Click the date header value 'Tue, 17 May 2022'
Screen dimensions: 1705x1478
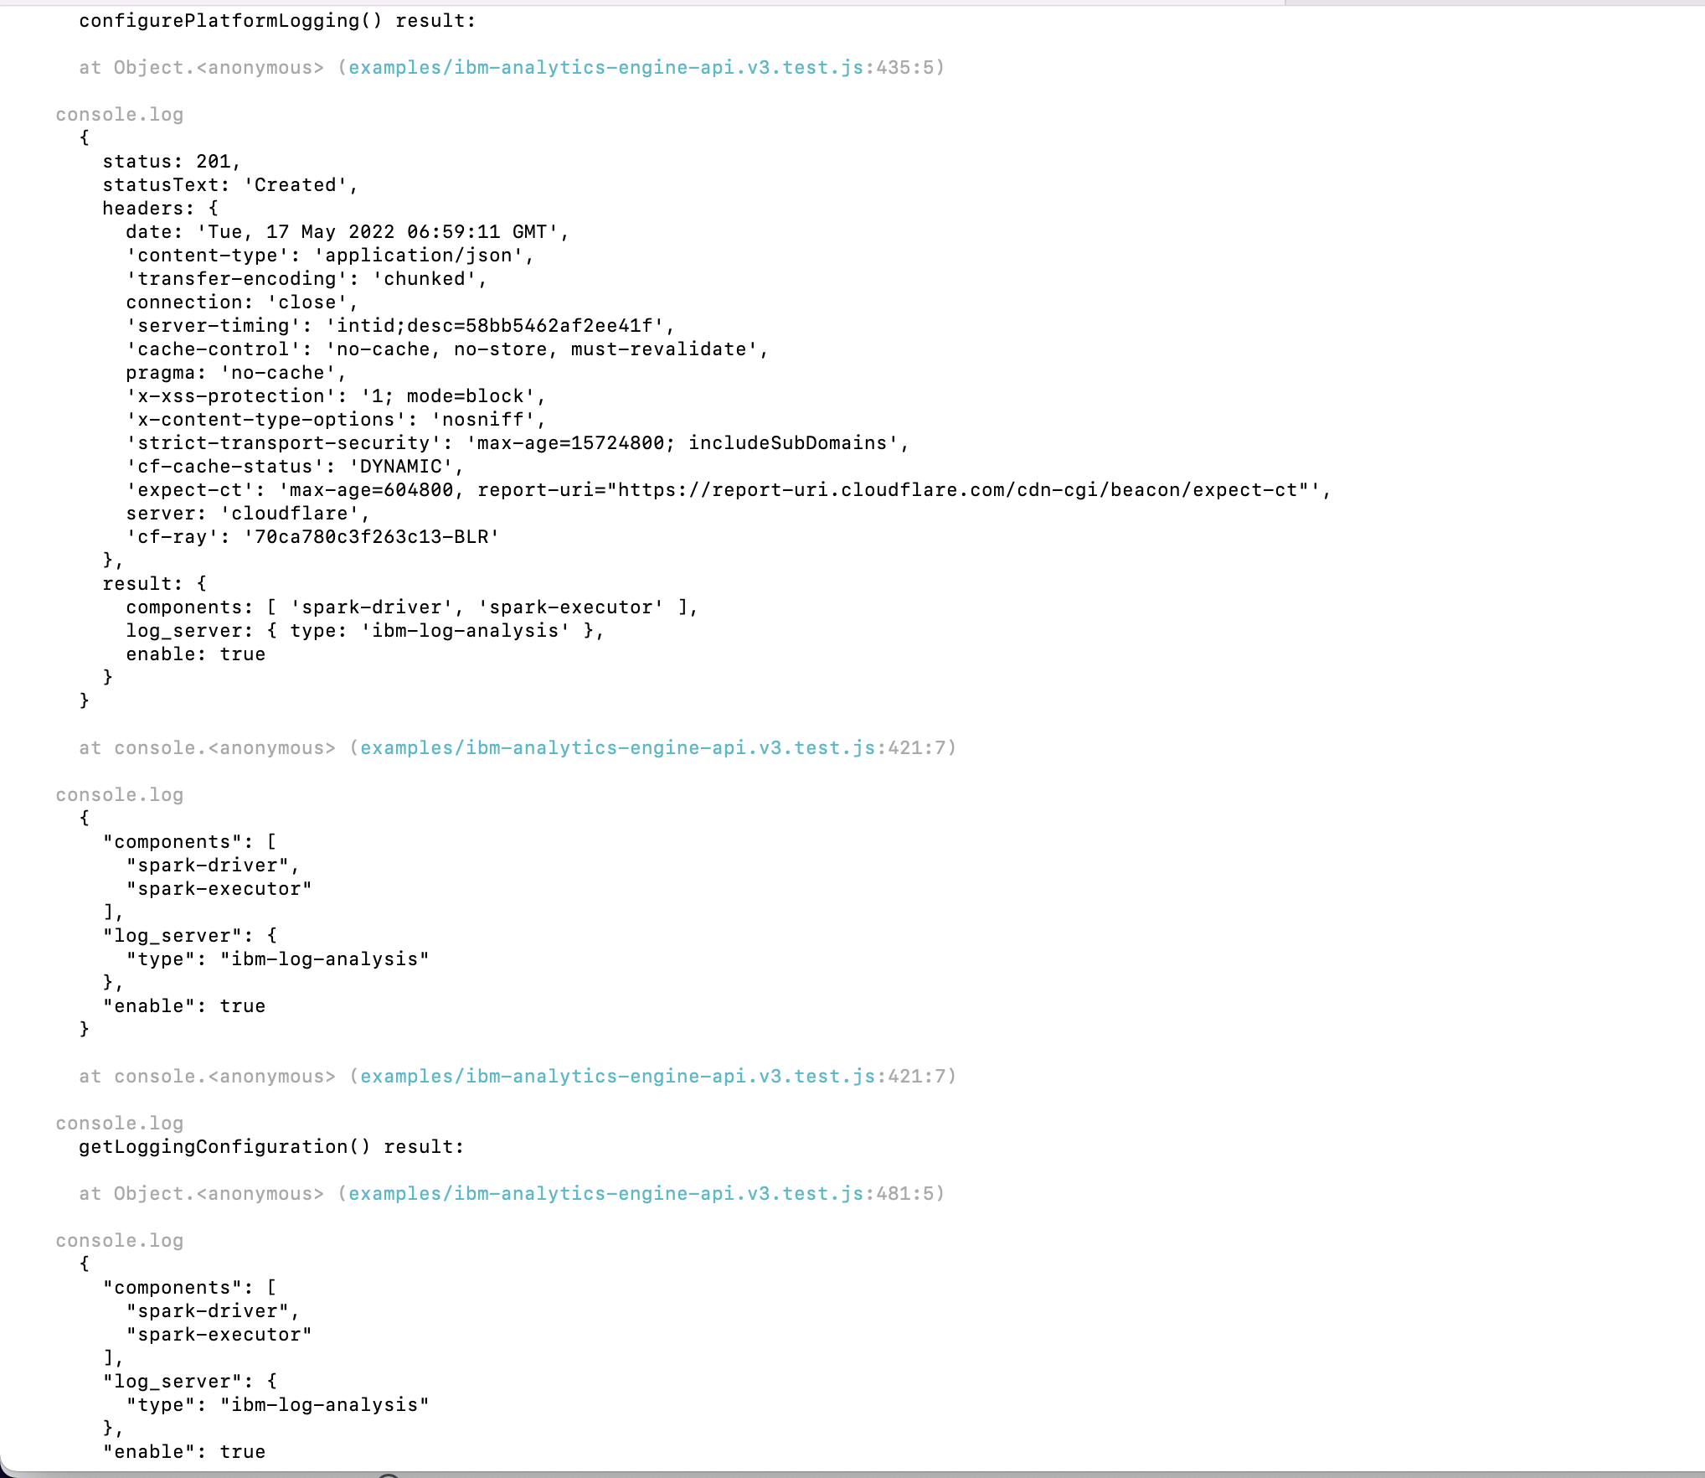pyautogui.click(x=377, y=232)
